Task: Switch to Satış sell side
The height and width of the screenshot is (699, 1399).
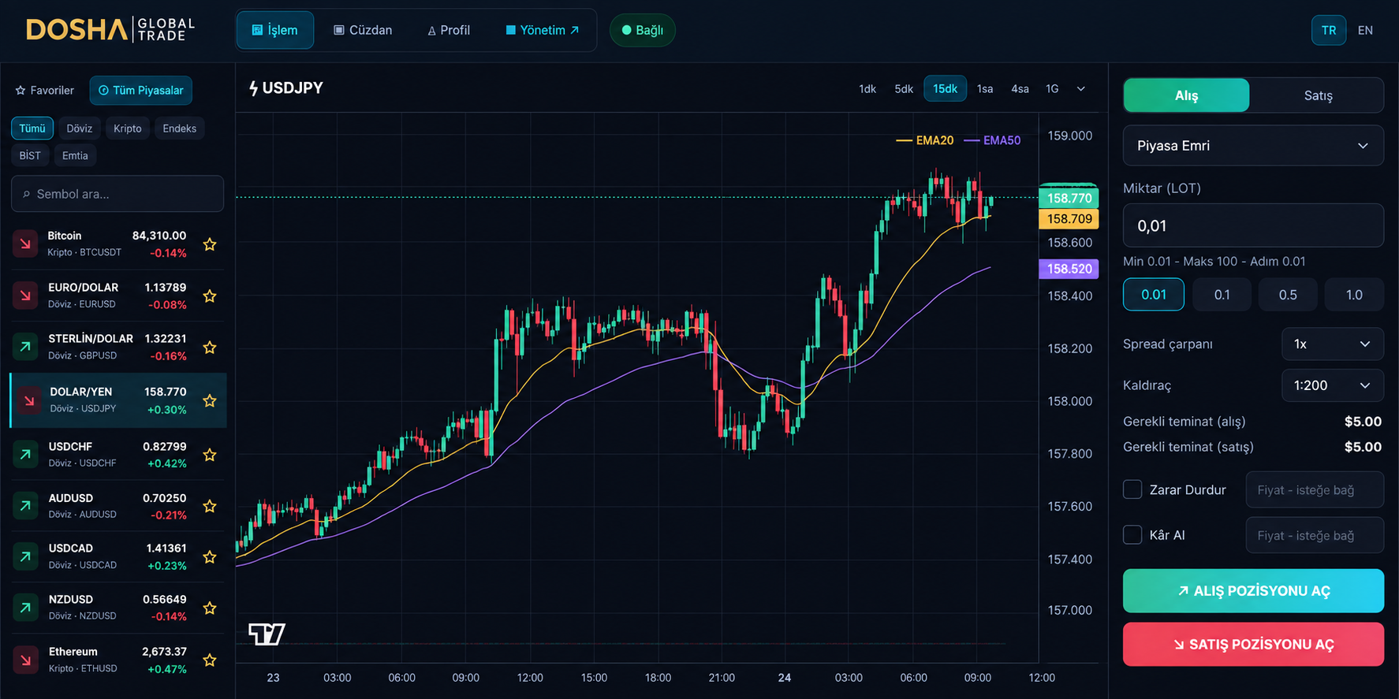Action: (1318, 95)
